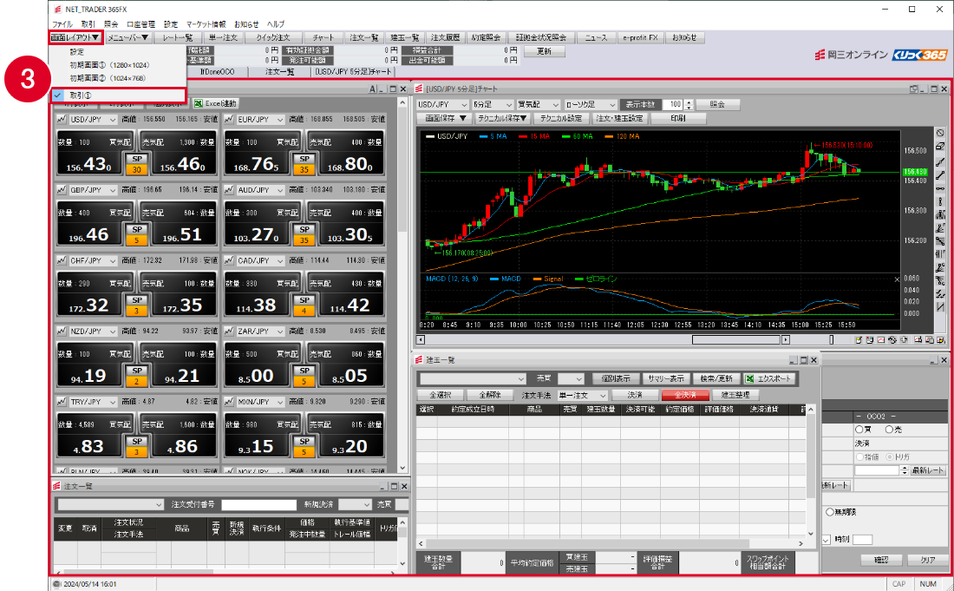954x591 pixels.
Task: Open the 画面レイアウト toolbar menu
Action: [x=75, y=37]
